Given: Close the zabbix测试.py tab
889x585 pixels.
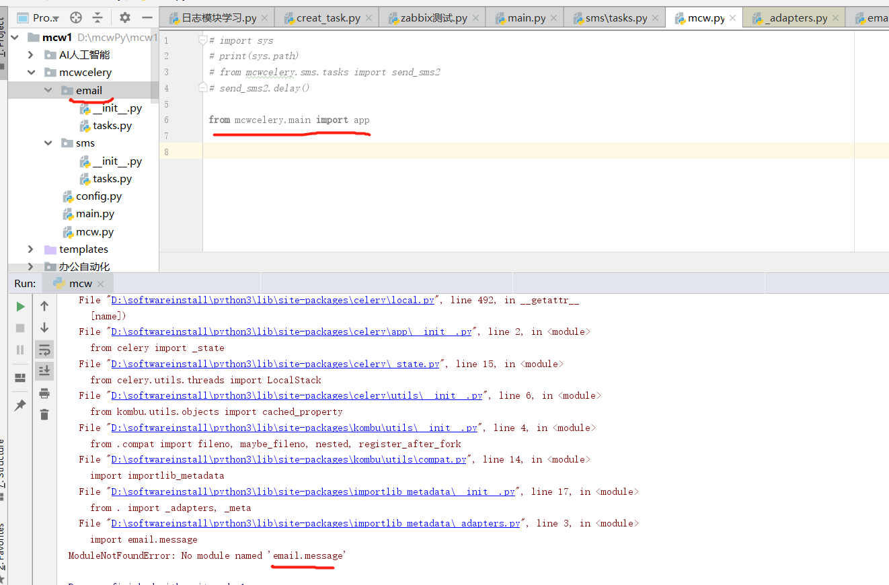Looking at the screenshot, I should (x=475, y=19).
